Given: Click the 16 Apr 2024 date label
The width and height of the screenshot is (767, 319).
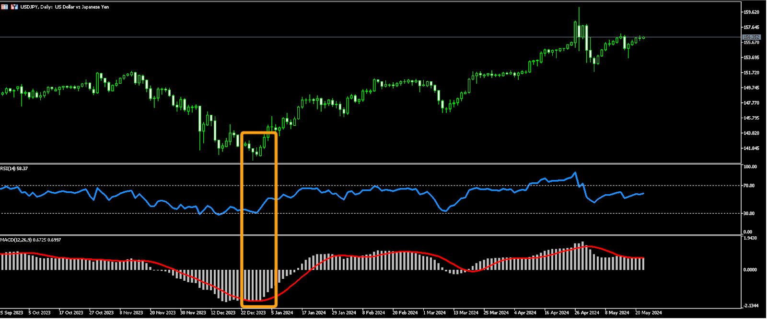Looking at the screenshot, I should (x=557, y=313).
